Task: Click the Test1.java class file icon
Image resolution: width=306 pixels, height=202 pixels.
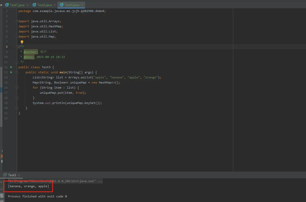Action: [x=7, y=5]
